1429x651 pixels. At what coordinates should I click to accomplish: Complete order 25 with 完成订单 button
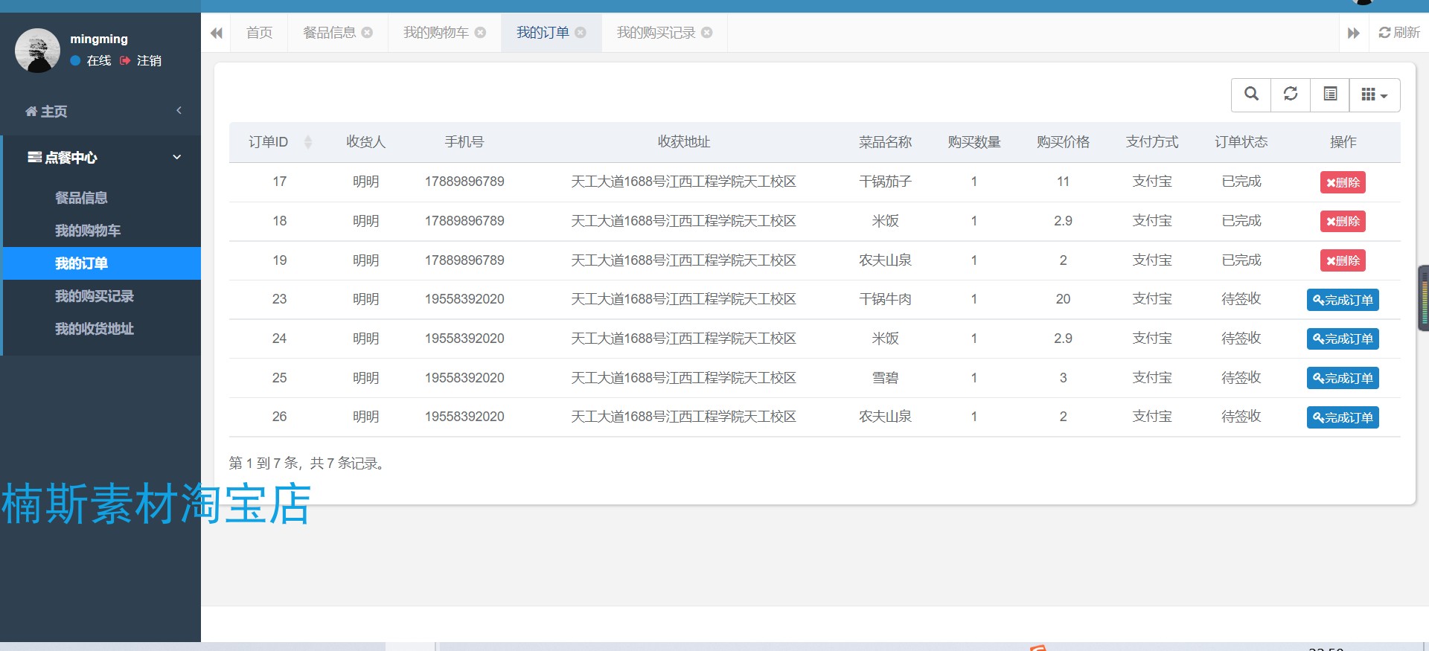(1343, 378)
